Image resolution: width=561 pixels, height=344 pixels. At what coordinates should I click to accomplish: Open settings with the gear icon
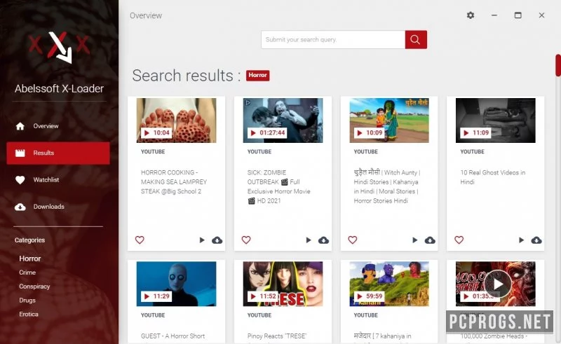471,15
